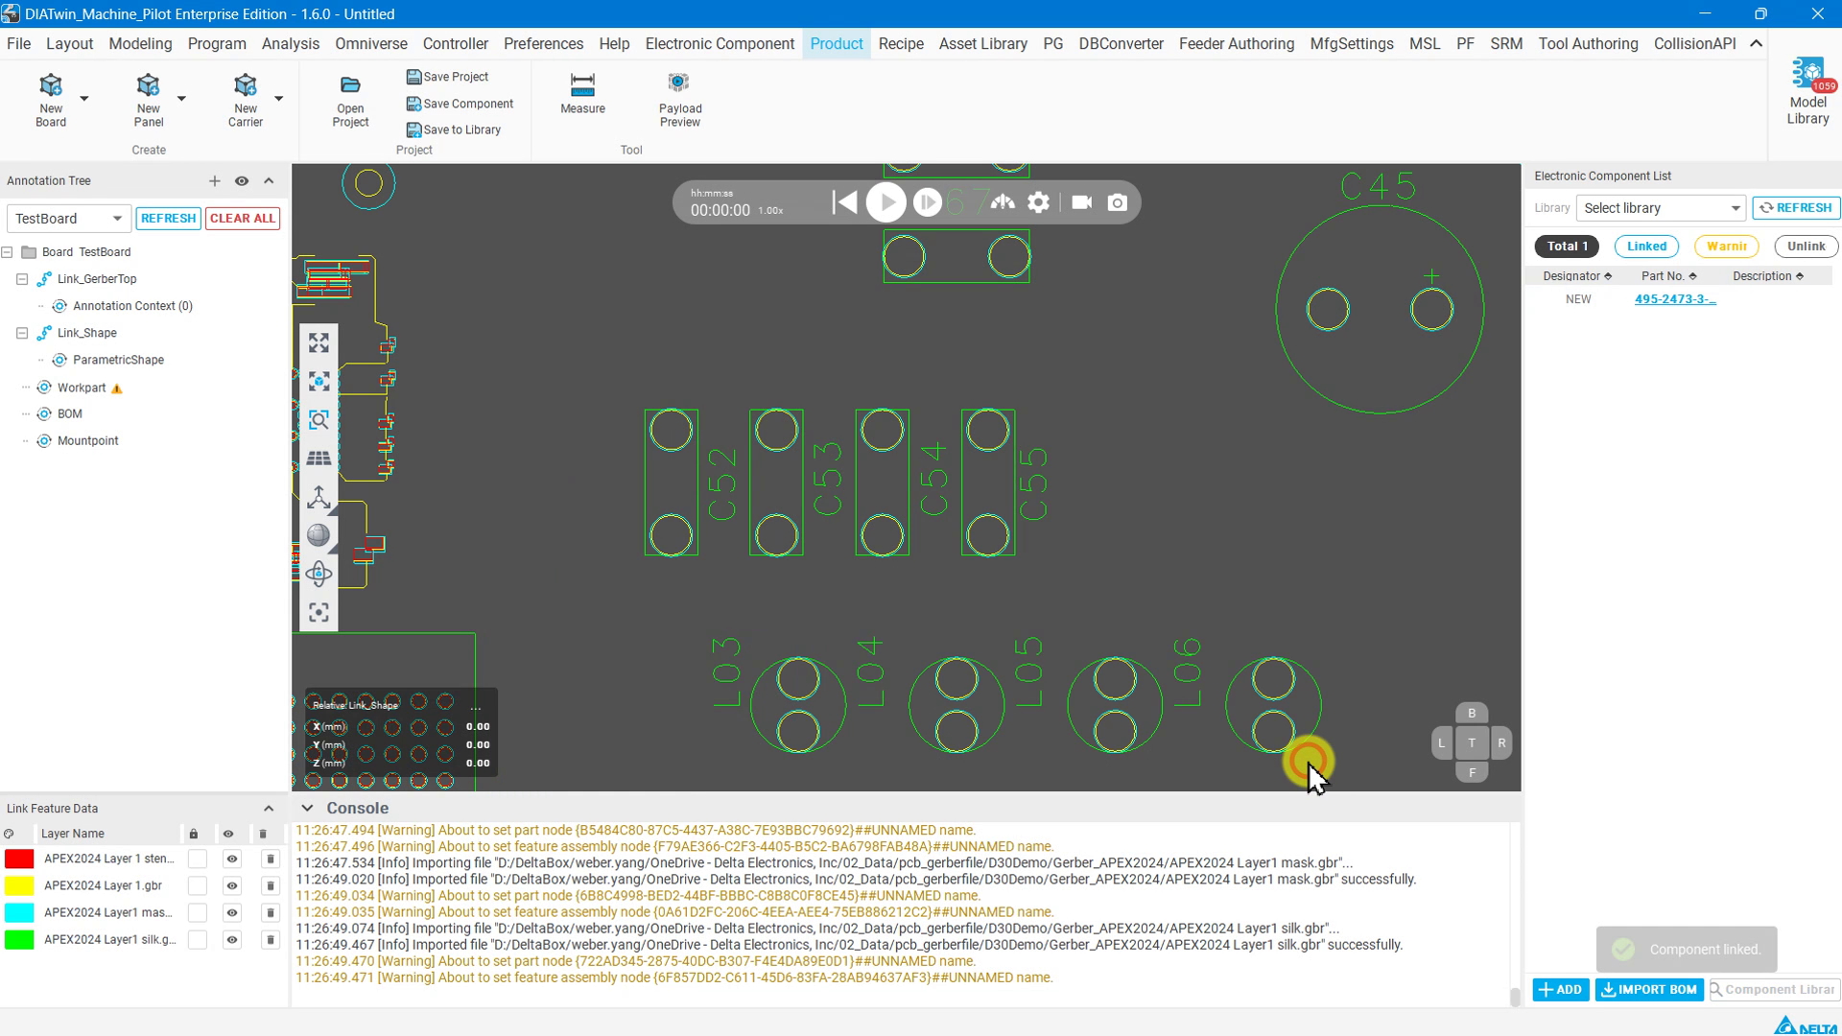This screenshot has width=1842, height=1036.
Task: Click Save to Library in the ribbon
Action: coord(454,129)
